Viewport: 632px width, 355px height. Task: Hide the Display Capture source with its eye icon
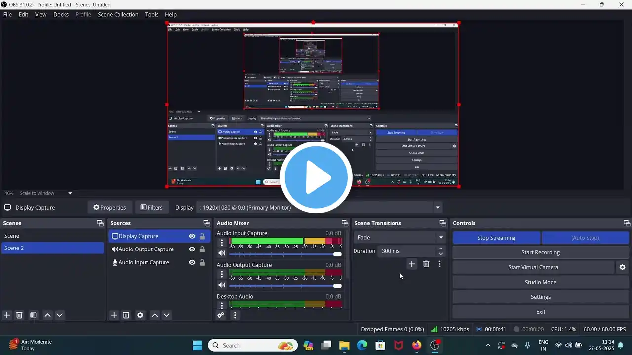[x=192, y=236]
